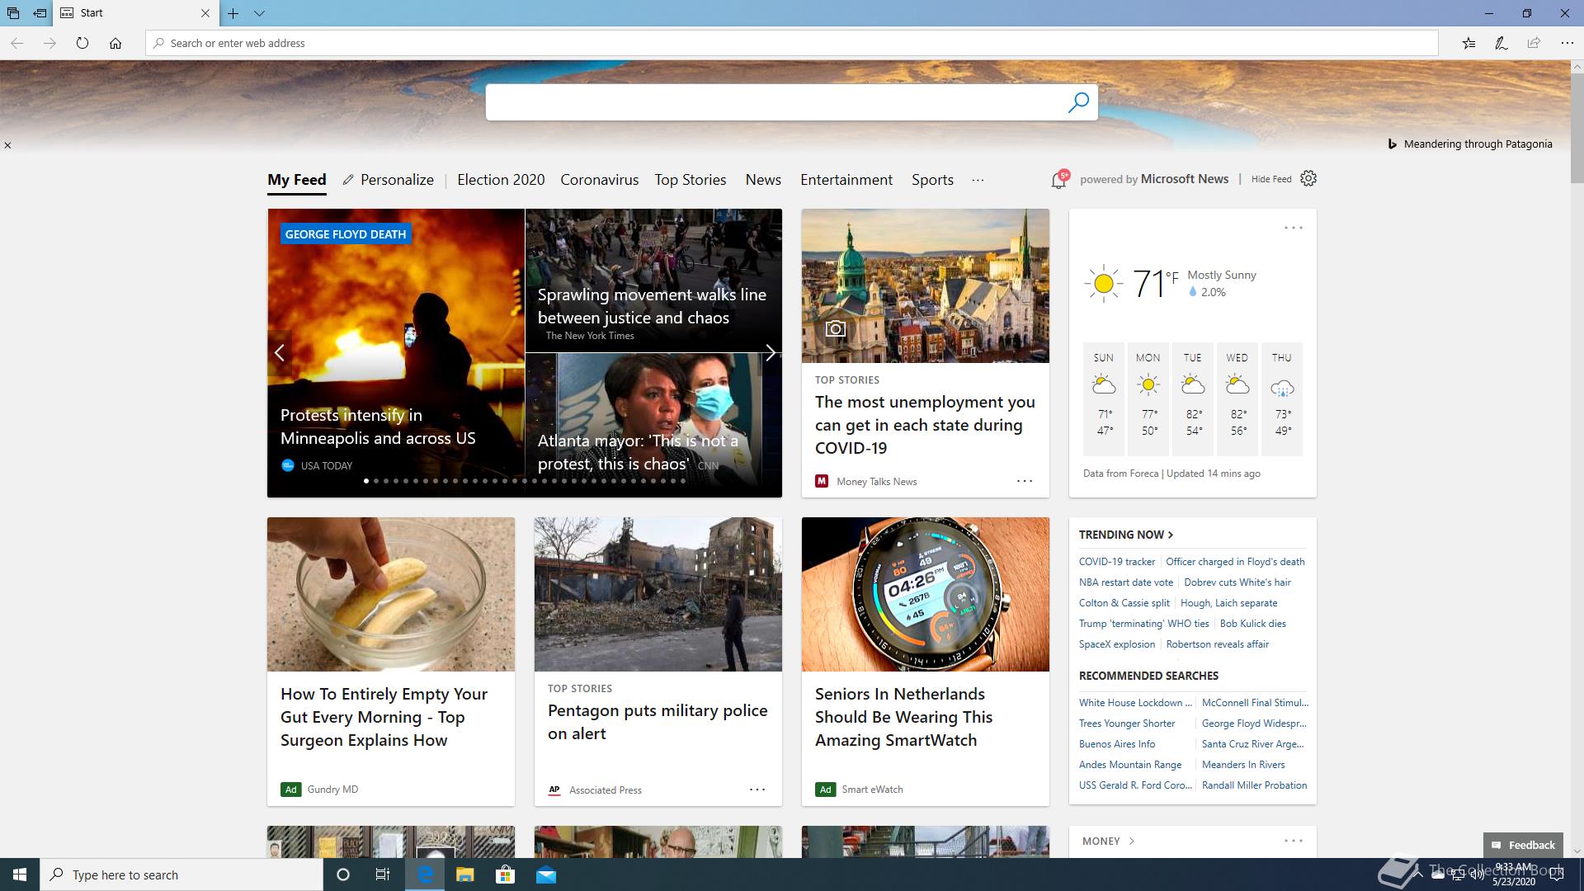This screenshot has width=1584, height=891.
Task: Open the Sports tab
Action: [x=932, y=180]
